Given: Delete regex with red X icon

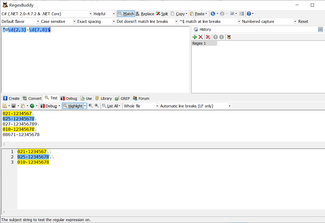Looking at the screenshot, I should tap(201, 37).
